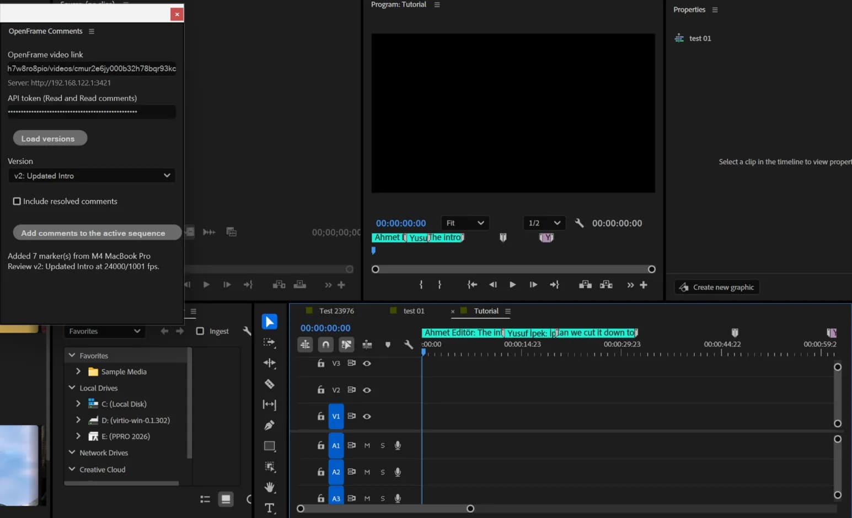Play the Program monitor sequence
Viewport: 852px width, 518px height.
coord(512,285)
